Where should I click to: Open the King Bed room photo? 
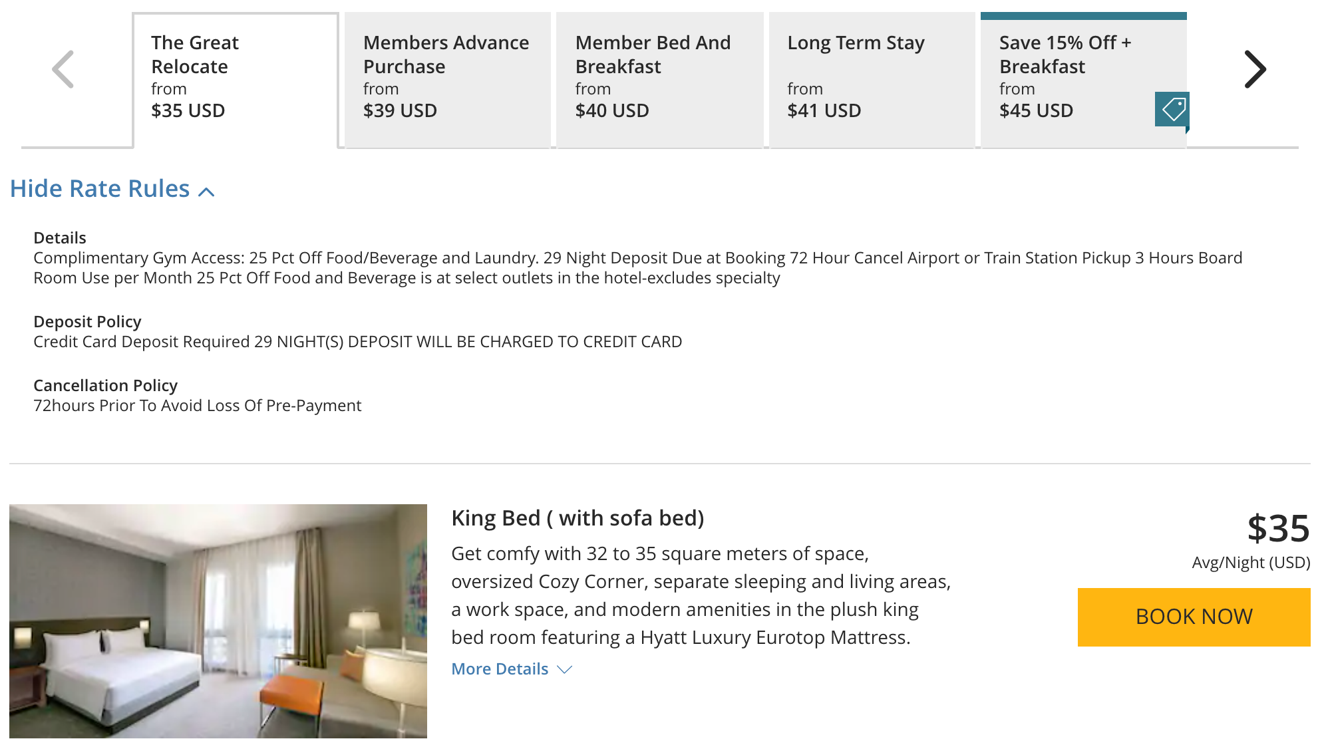[218, 621]
